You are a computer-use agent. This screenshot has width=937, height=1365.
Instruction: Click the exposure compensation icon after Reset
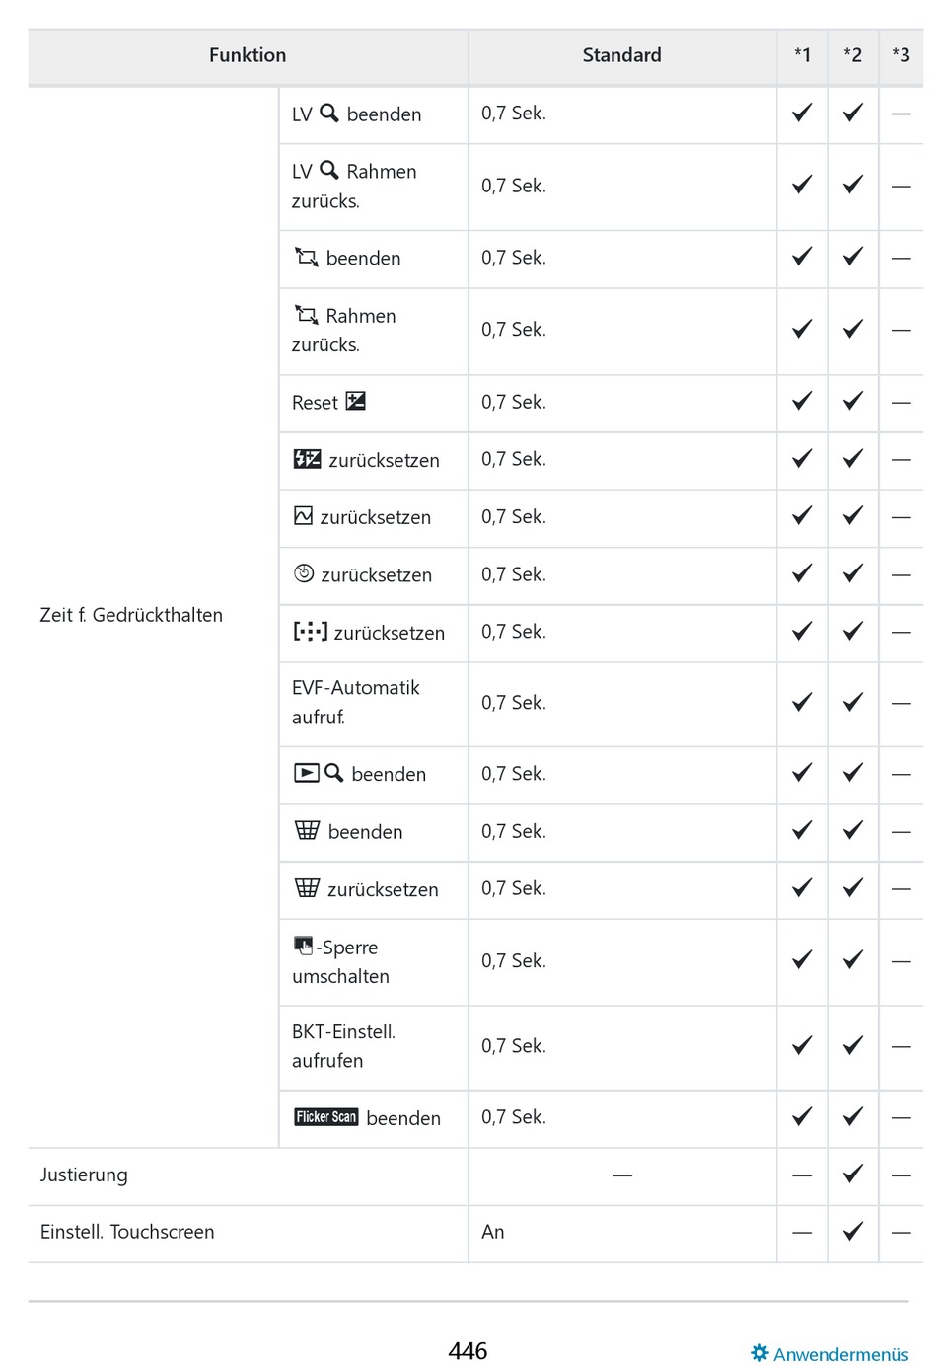(356, 401)
